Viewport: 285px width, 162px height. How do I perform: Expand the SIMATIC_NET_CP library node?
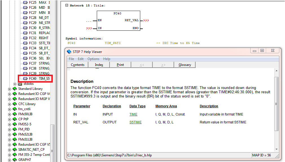tap(9, 150)
